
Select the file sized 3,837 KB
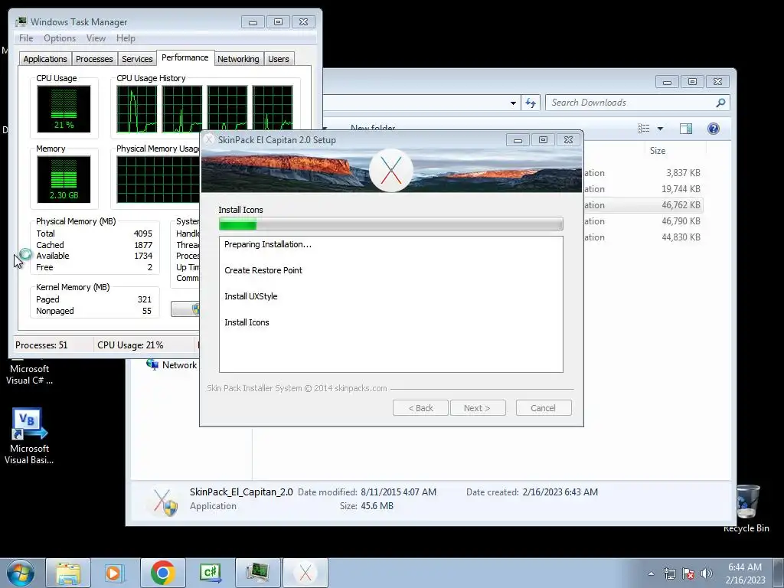tap(642, 173)
